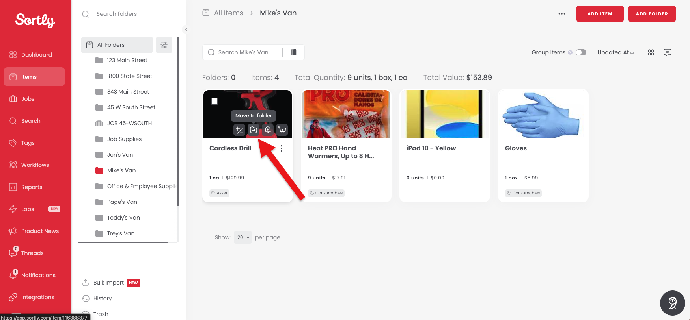Click the folder list vertical scrollbar

click(178, 121)
